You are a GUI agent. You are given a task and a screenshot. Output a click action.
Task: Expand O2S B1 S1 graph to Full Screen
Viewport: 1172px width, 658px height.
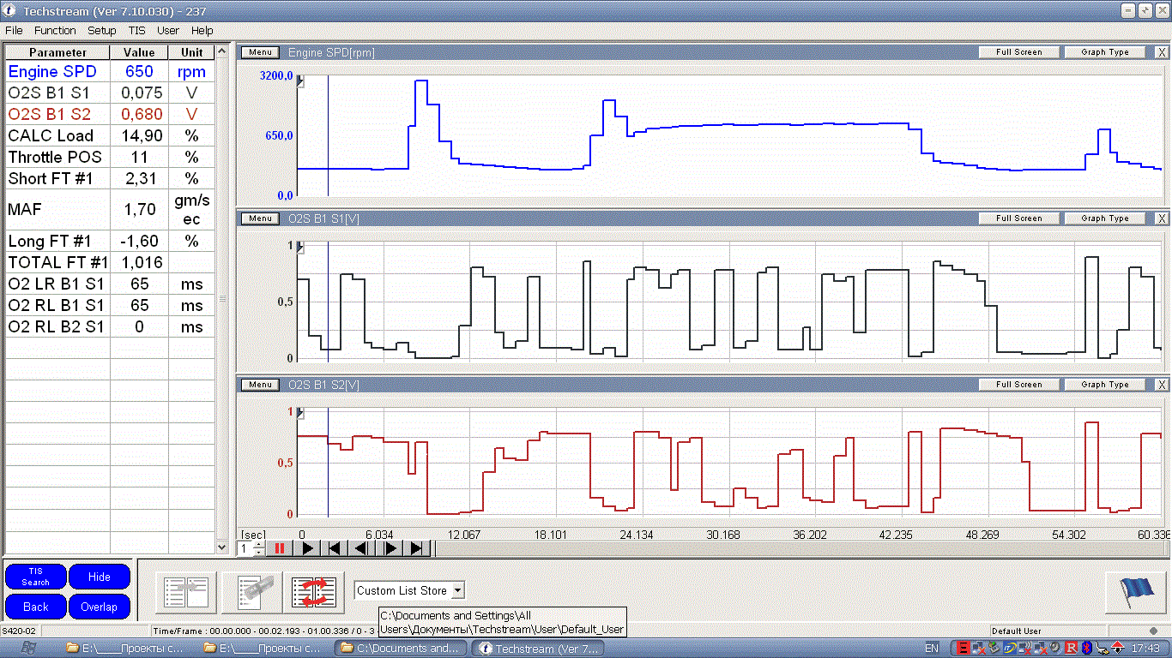tap(1018, 218)
